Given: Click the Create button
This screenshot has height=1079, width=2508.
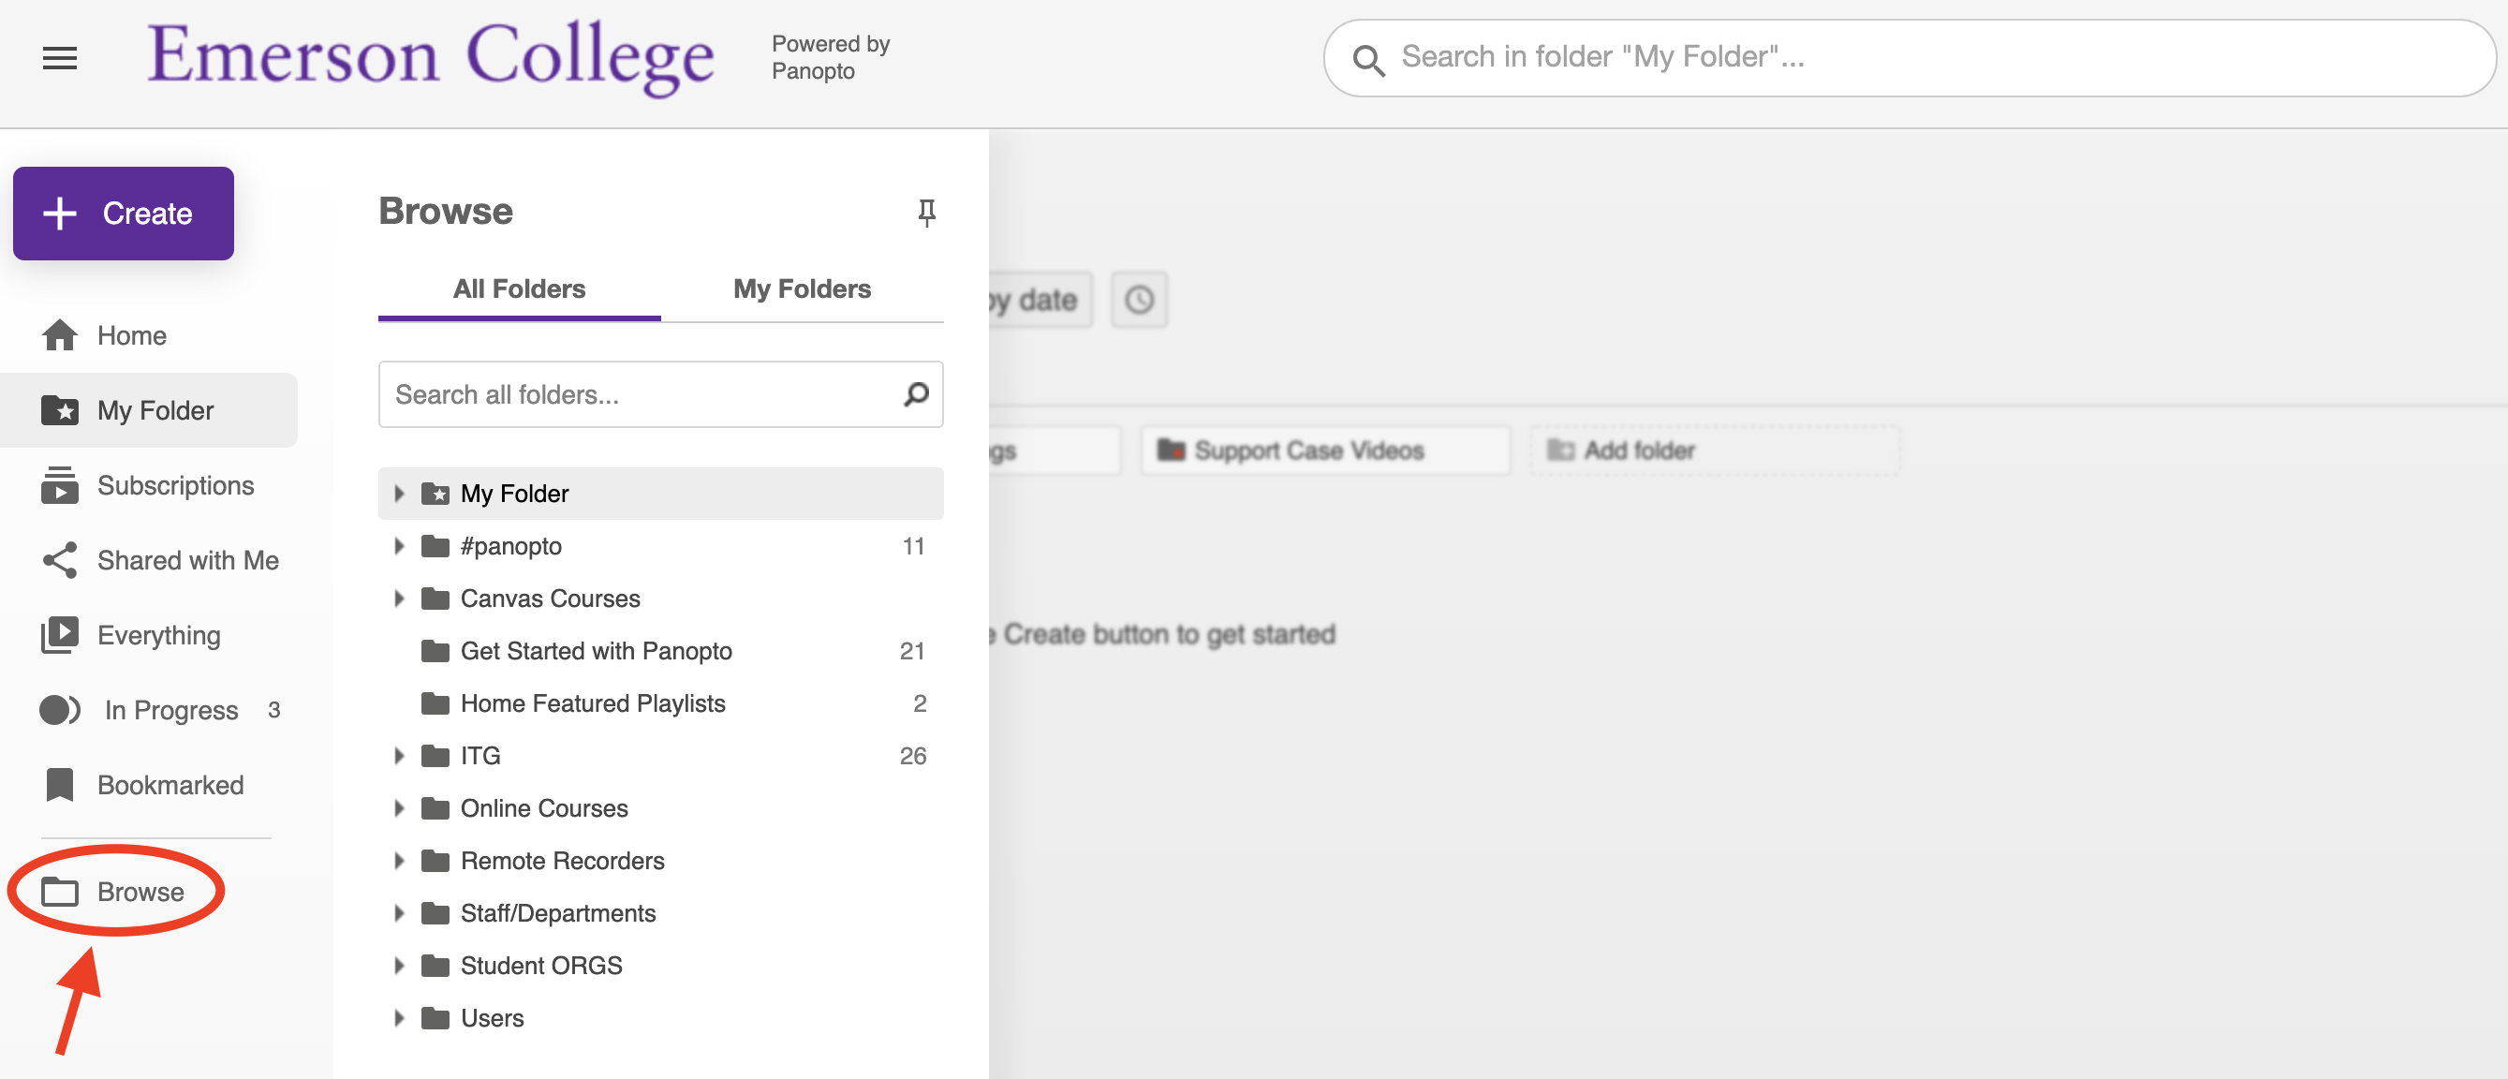Looking at the screenshot, I should pos(124,214).
